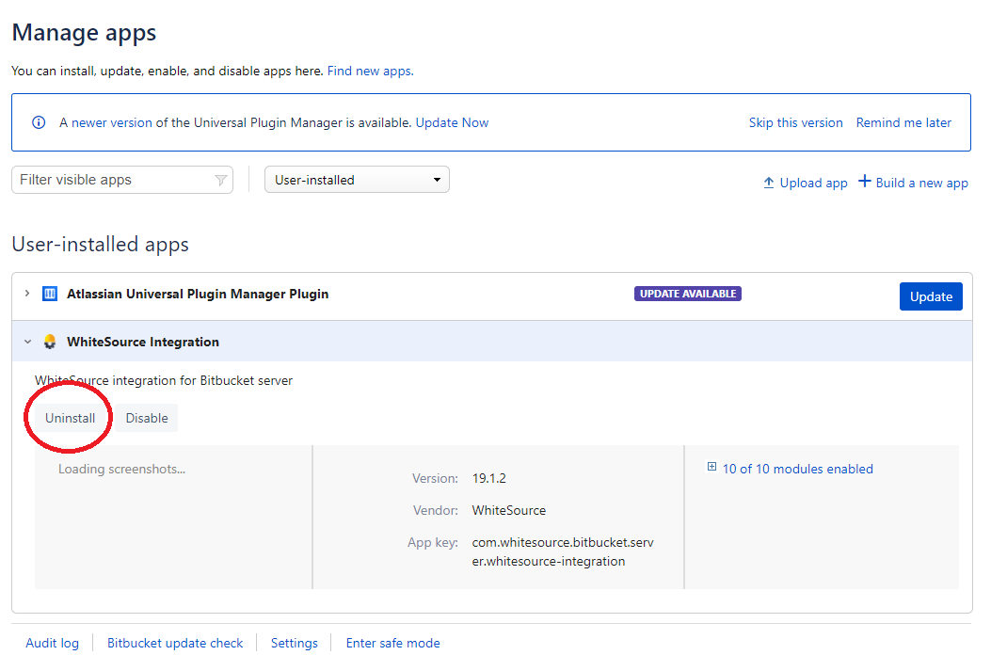Expand the modules list plus icon
Viewport: 1007px width, 671px height.
pos(712,468)
